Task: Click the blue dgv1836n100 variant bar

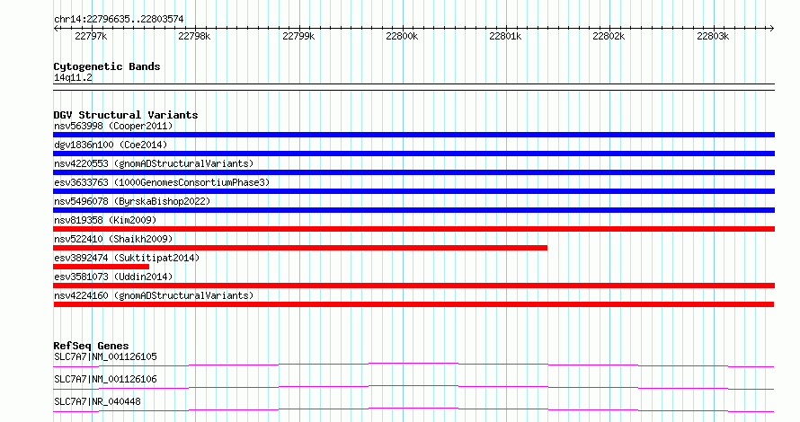Action: coord(413,154)
